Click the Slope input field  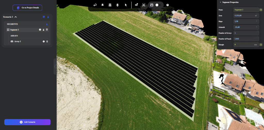[x=246, y=21]
